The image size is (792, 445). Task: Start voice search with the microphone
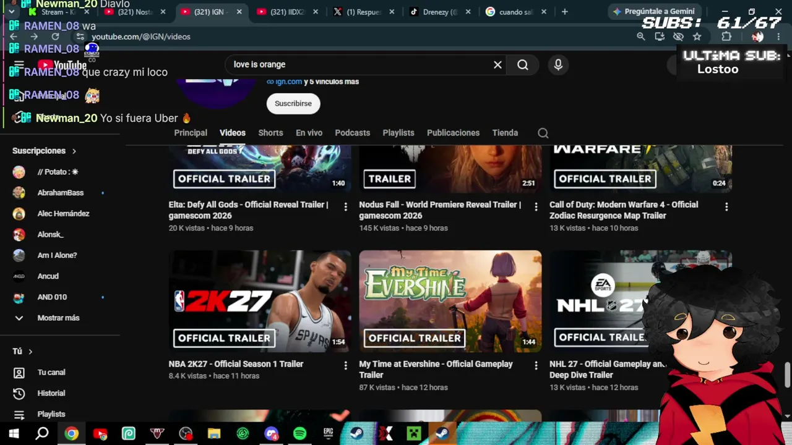[x=558, y=64]
